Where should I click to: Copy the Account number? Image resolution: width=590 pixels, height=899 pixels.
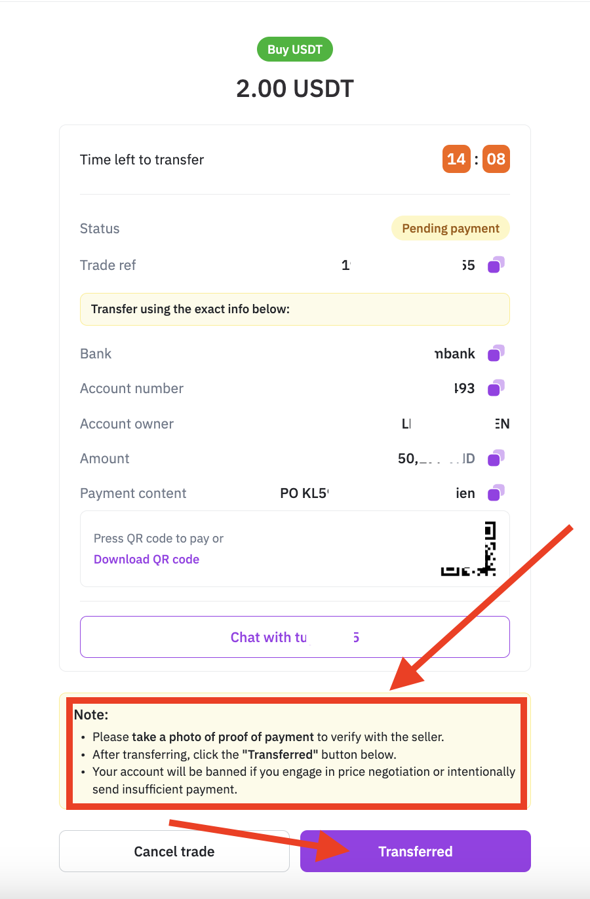pyautogui.click(x=496, y=389)
